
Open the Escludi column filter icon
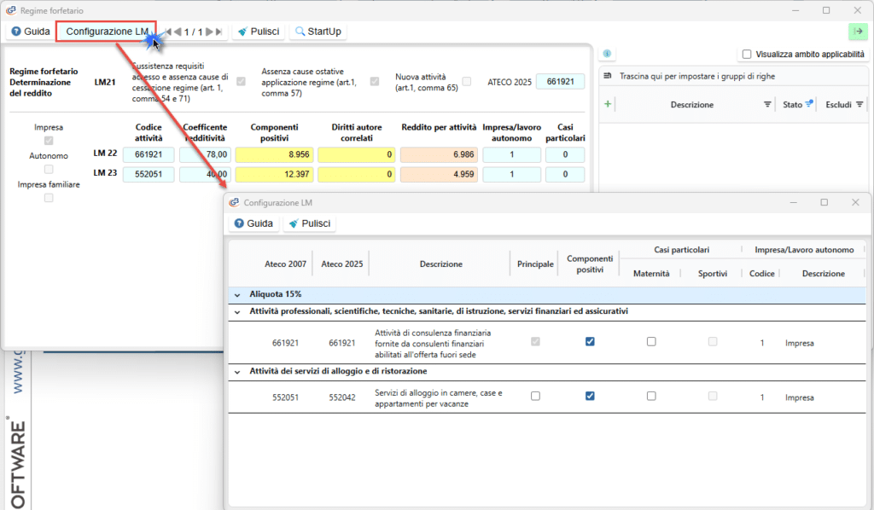pyautogui.click(x=859, y=104)
